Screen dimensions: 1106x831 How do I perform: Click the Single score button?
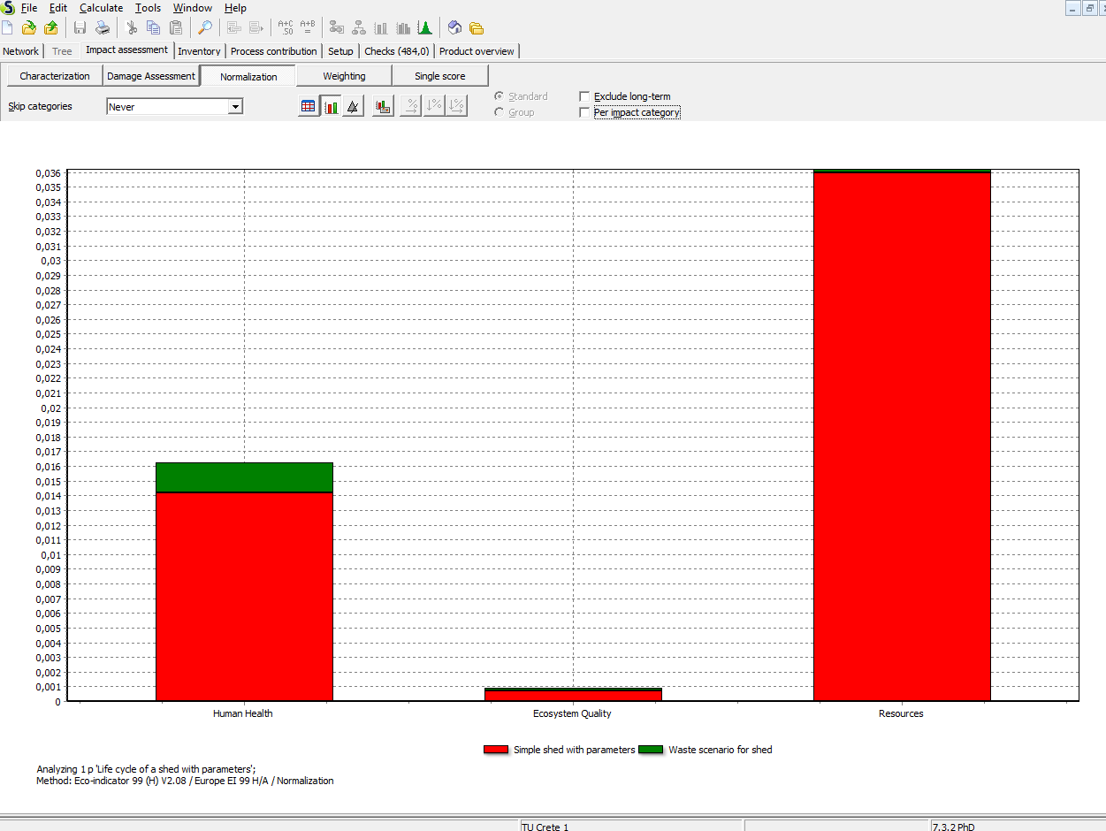[440, 76]
